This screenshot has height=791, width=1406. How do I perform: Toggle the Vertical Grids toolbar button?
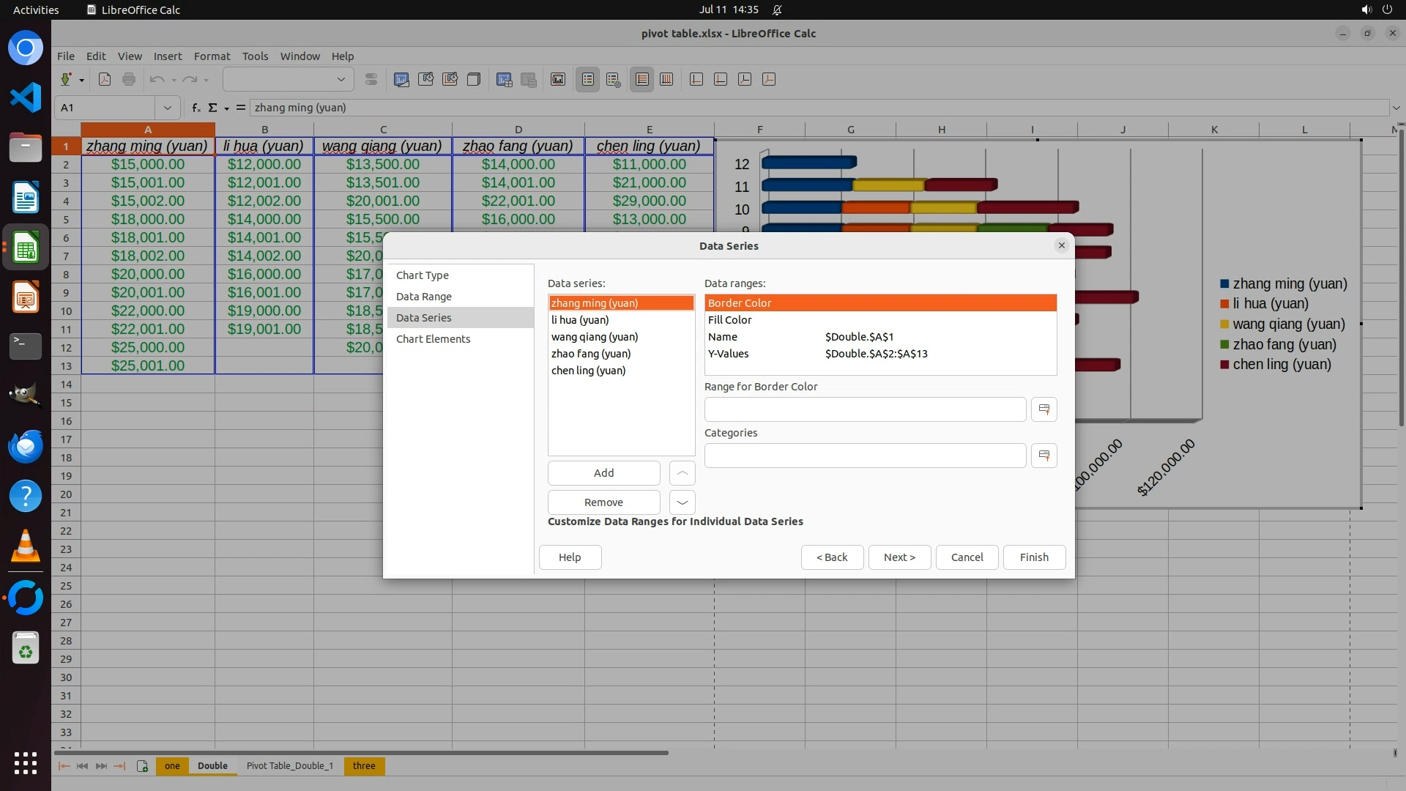pos(666,79)
